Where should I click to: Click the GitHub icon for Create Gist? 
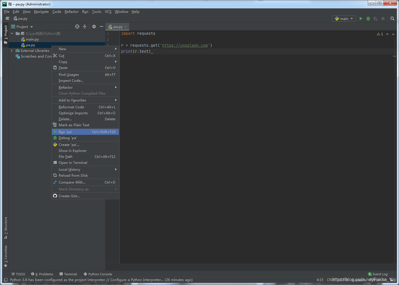coord(55,196)
